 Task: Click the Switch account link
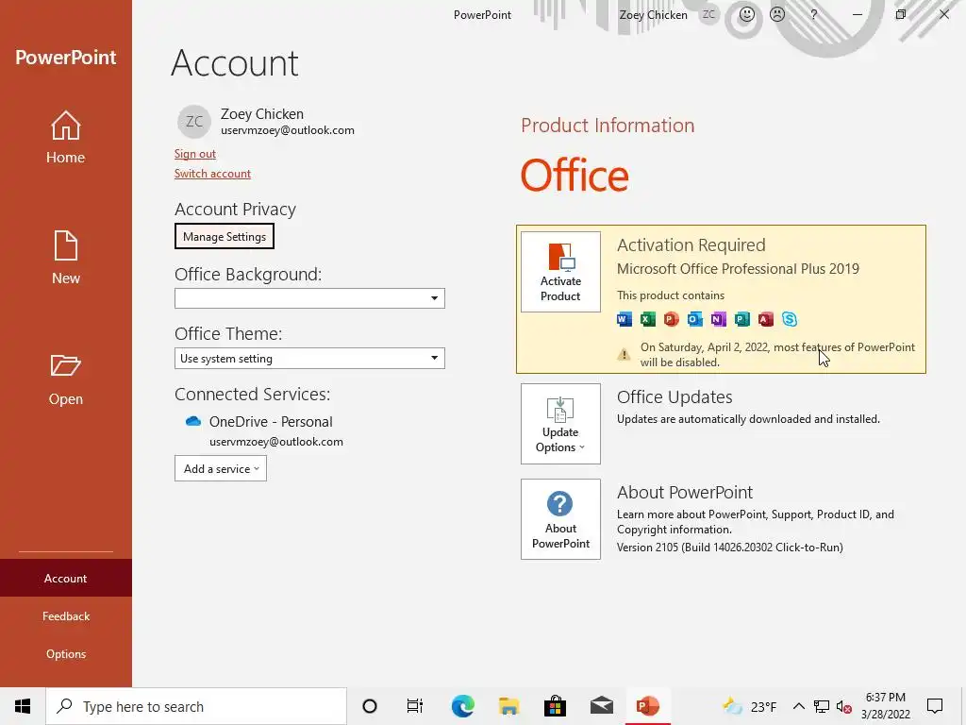(x=212, y=174)
